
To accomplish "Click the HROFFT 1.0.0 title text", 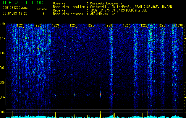I will (23, 2).
